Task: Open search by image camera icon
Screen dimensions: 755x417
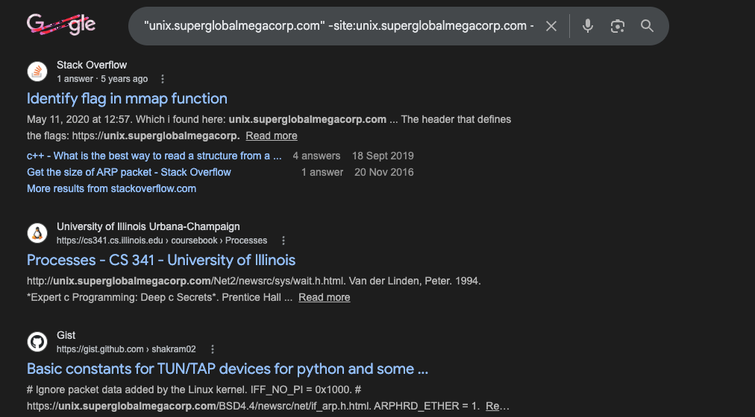Action: pos(617,26)
